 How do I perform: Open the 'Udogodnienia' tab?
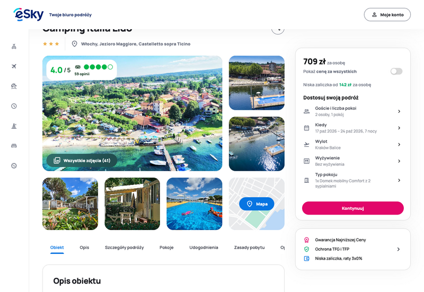204,247
